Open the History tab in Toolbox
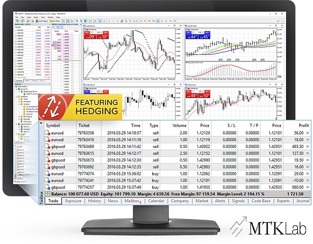The width and height of the screenshot is (313, 244). [95, 201]
